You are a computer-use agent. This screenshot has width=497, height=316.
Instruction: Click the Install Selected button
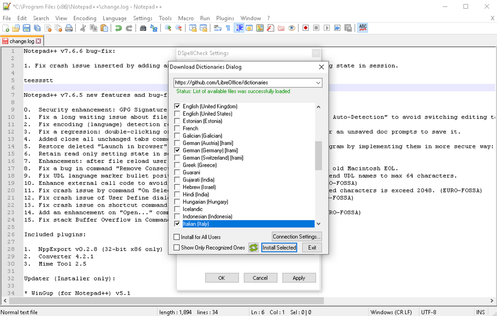click(279, 247)
